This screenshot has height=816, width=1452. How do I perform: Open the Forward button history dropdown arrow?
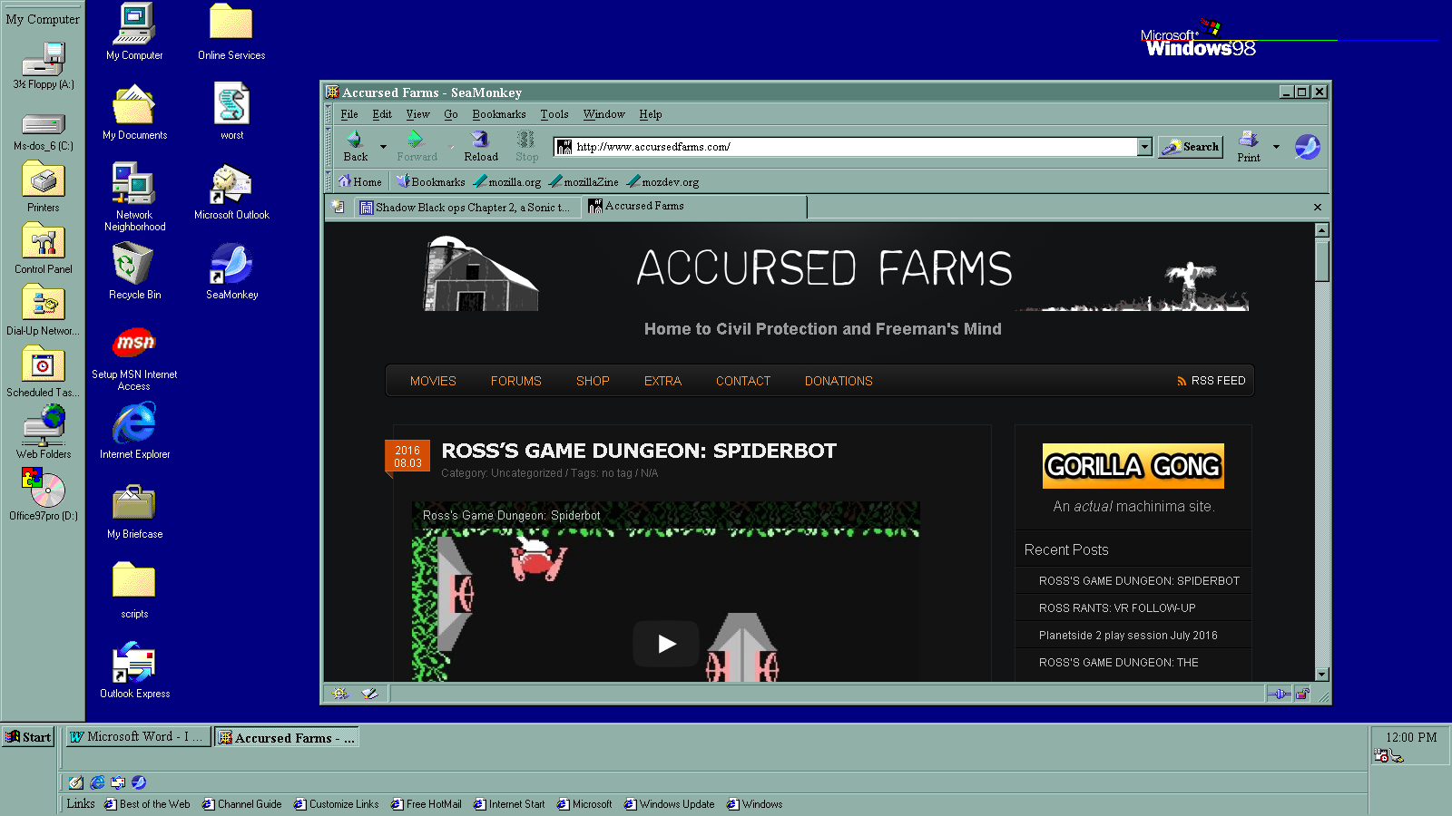click(450, 146)
